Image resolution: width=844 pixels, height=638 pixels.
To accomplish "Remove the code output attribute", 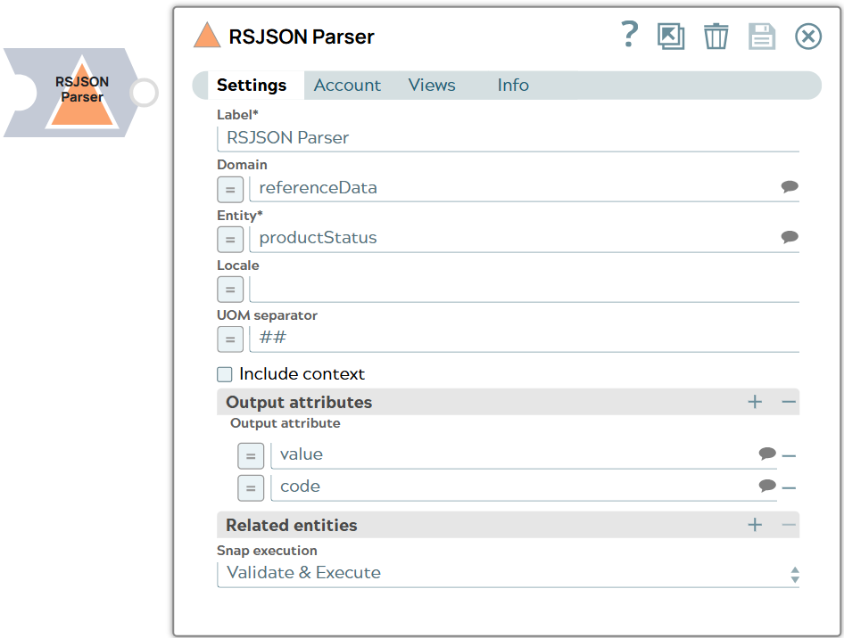I will [789, 486].
